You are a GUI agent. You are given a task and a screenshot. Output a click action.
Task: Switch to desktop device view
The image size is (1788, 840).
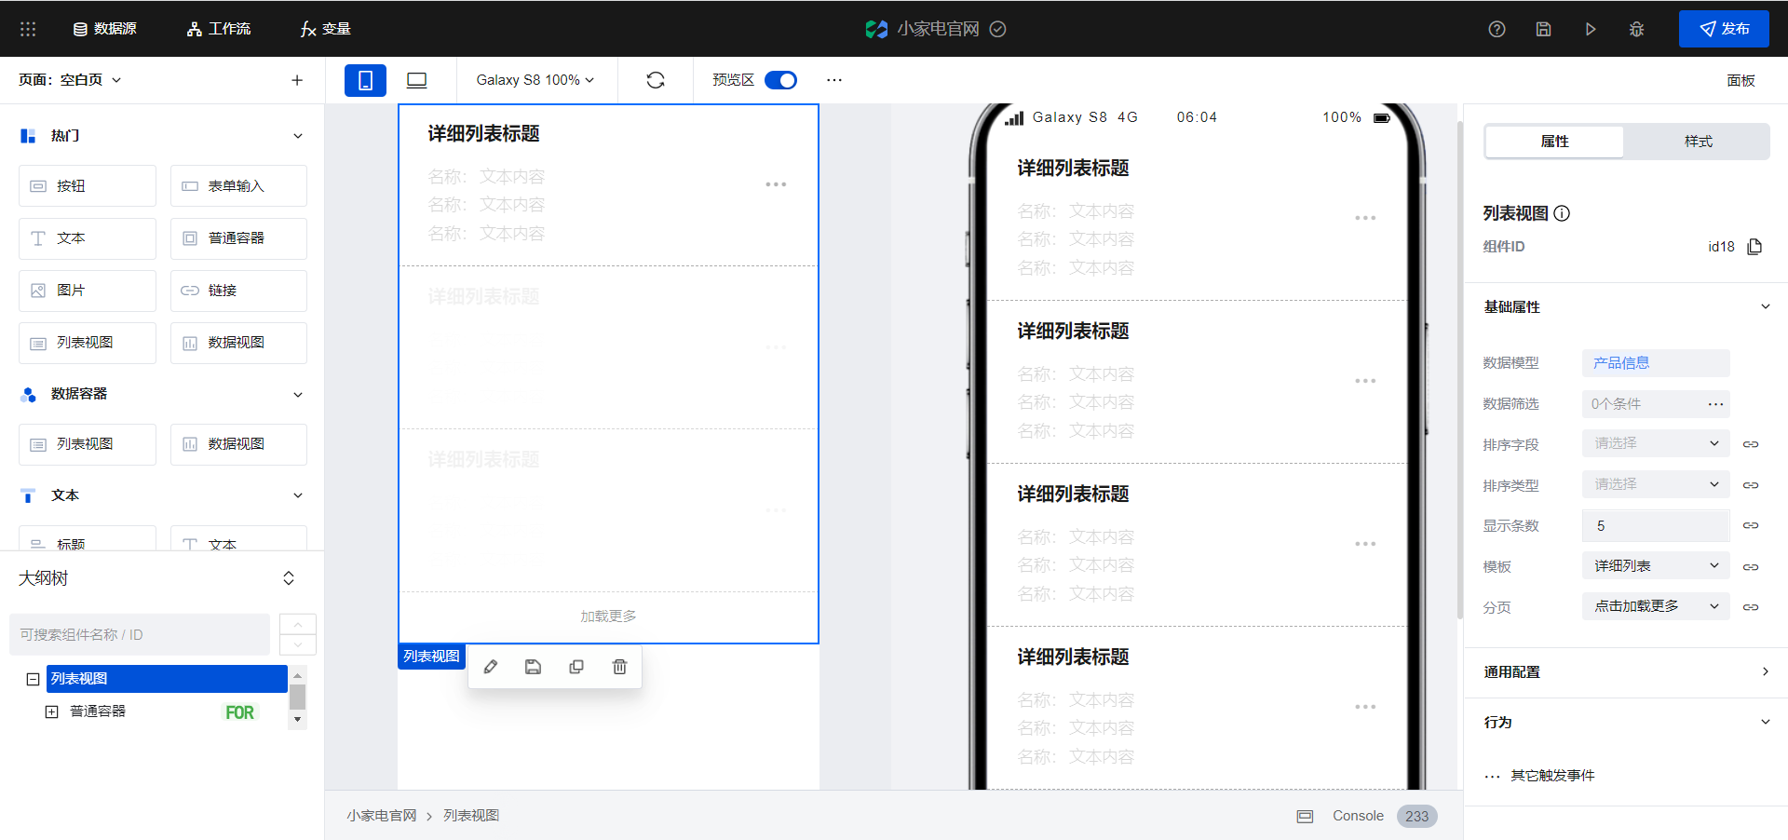417,80
